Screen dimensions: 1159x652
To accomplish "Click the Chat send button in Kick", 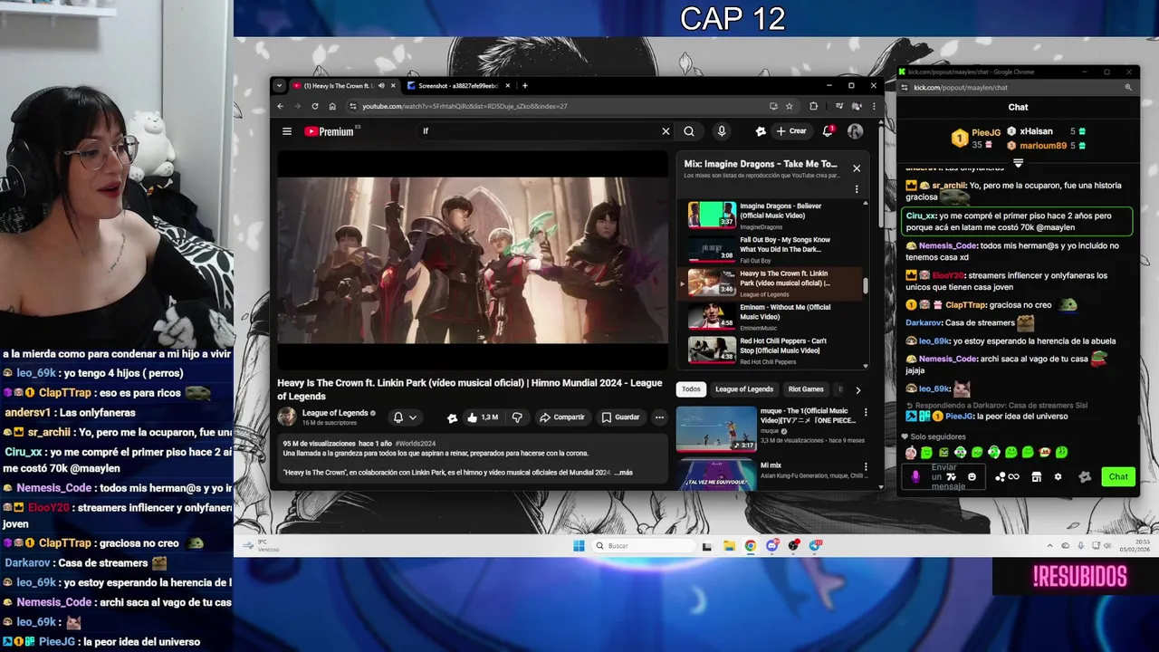I will click(x=1118, y=477).
